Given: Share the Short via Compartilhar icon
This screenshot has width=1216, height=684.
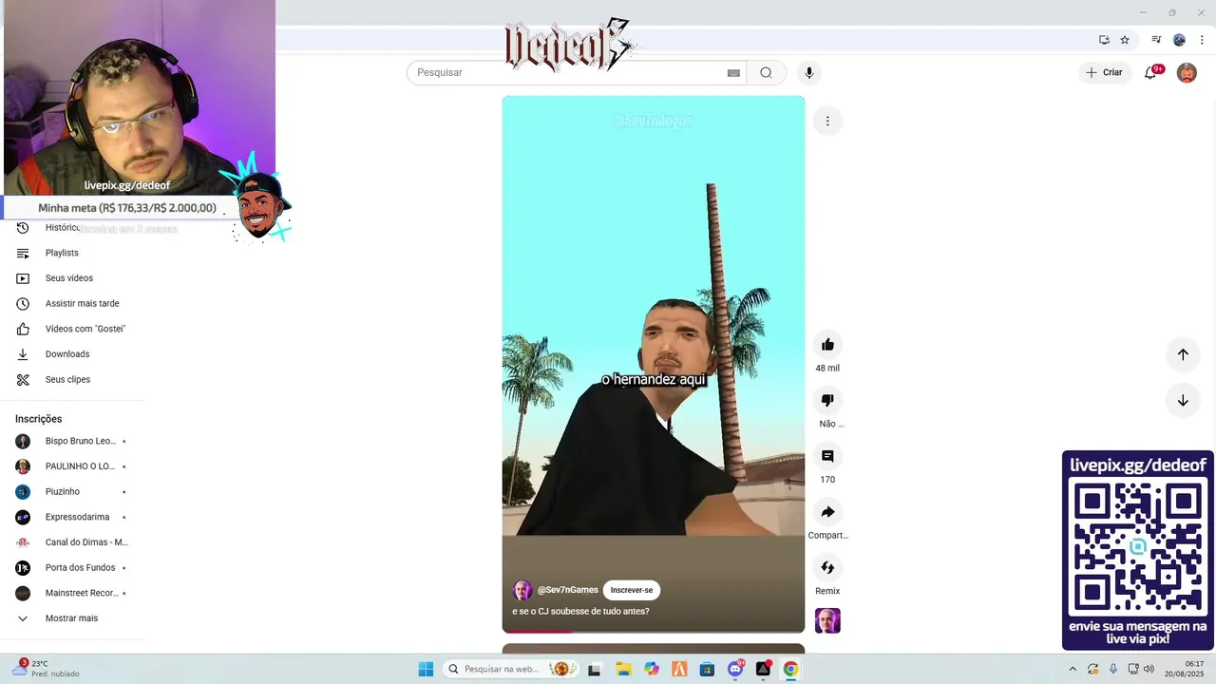Looking at the screenshot, I should coord(827,512).
